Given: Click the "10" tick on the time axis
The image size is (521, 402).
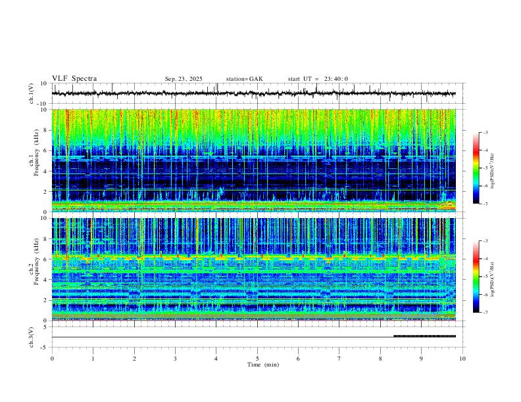Looking at the screenshot, I should 462,359.
